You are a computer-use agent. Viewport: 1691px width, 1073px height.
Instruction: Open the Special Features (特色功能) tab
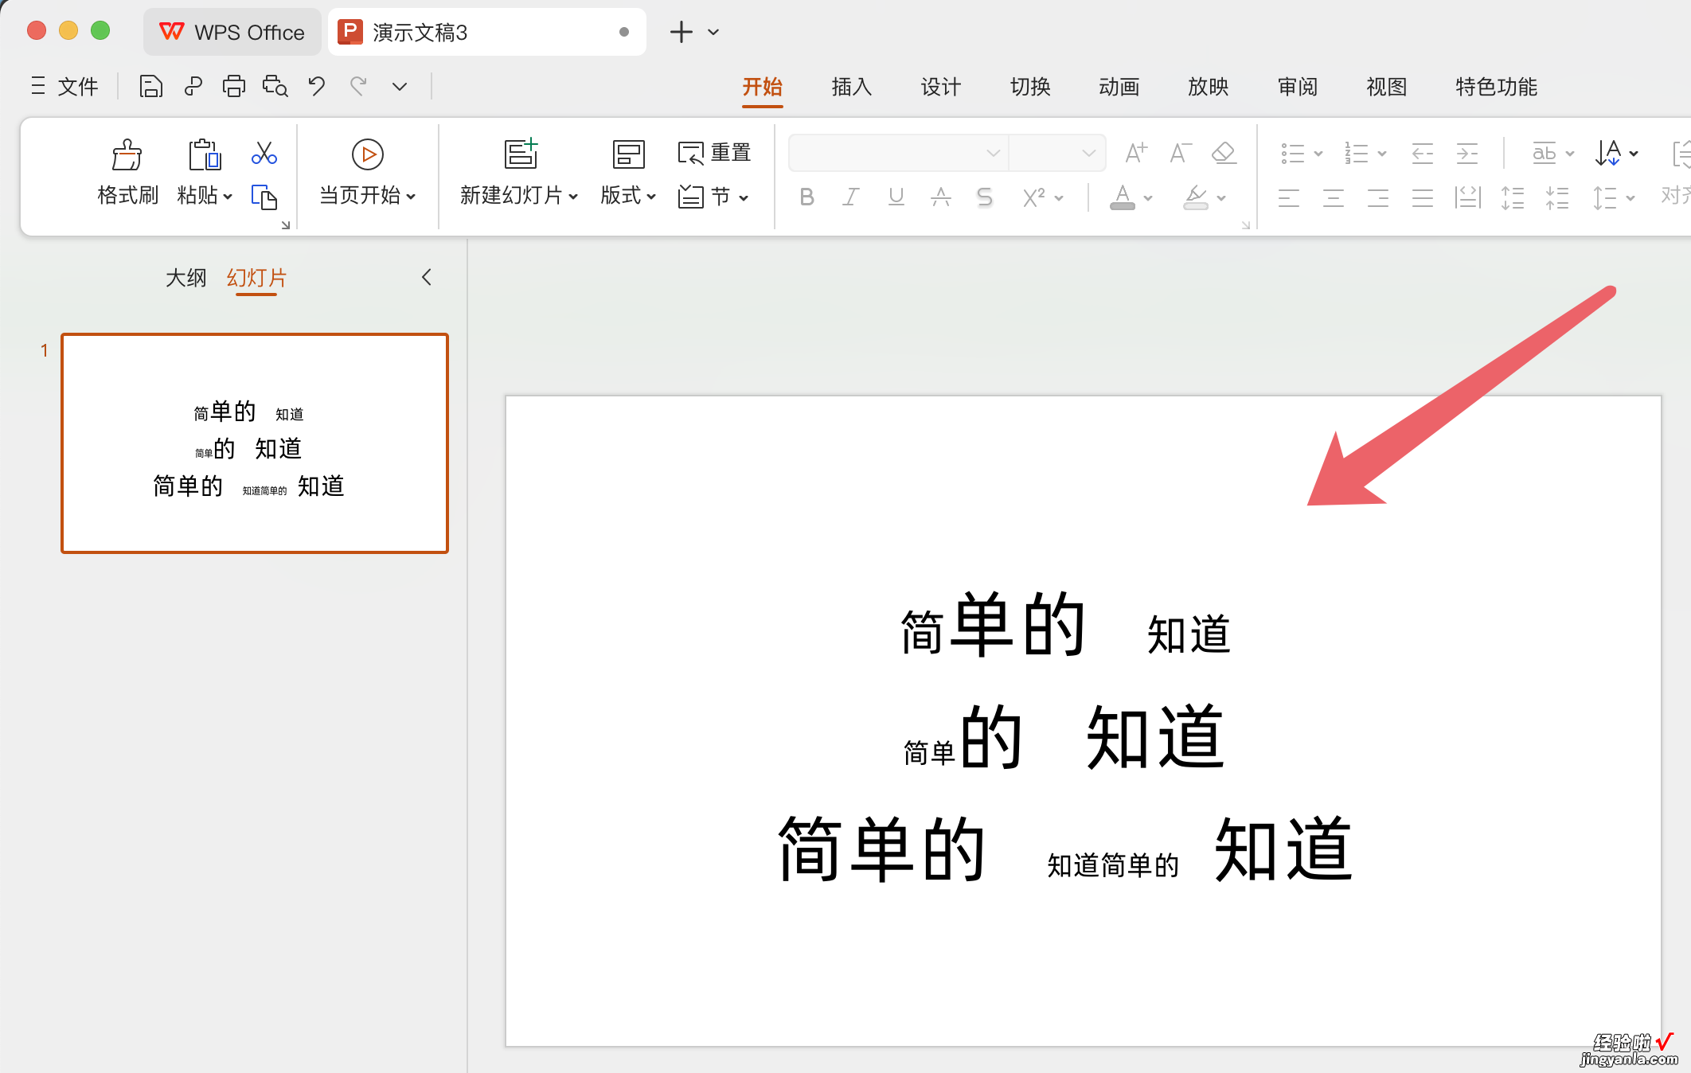[1496, 87]
